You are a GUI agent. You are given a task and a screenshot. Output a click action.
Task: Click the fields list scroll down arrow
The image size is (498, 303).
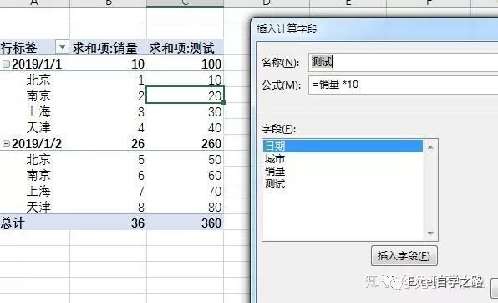[430, 233]
